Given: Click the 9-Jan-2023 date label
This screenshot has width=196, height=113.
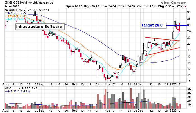Looking at the screenshot, I should click(x=12, y=6).
